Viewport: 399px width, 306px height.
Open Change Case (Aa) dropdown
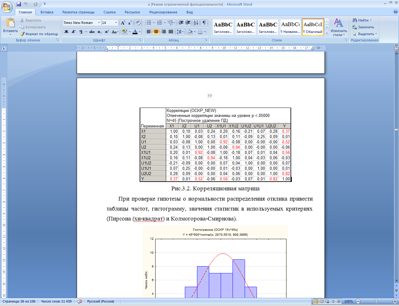[115, 32]
